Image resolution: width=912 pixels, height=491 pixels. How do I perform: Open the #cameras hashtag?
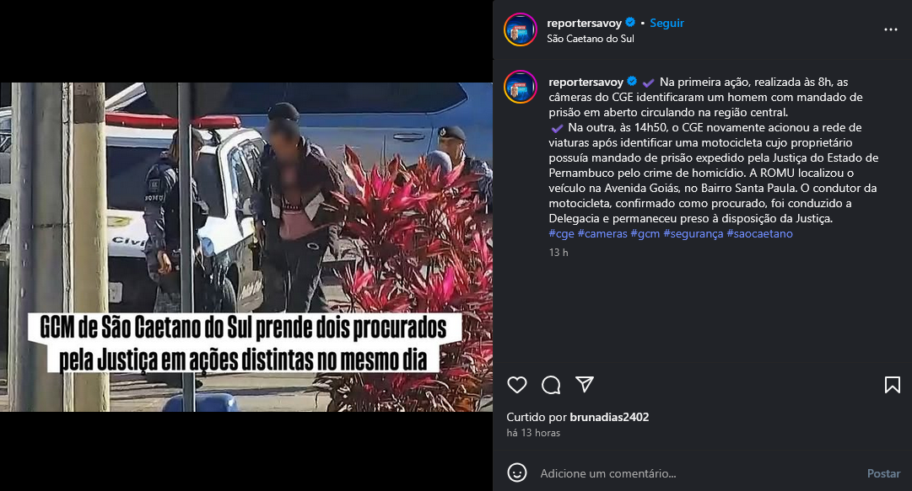(x=602, y=233)
